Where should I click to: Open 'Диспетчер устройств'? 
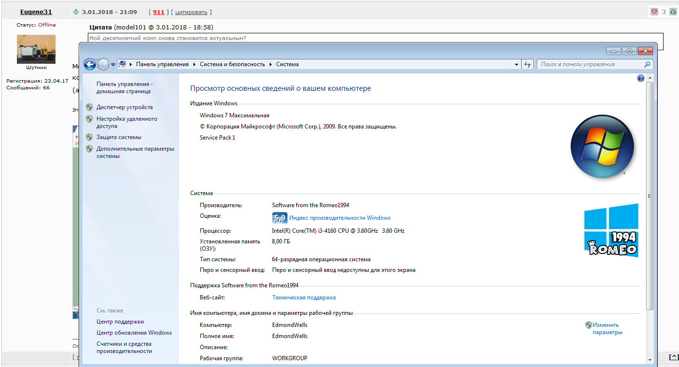tap(125, 107)
